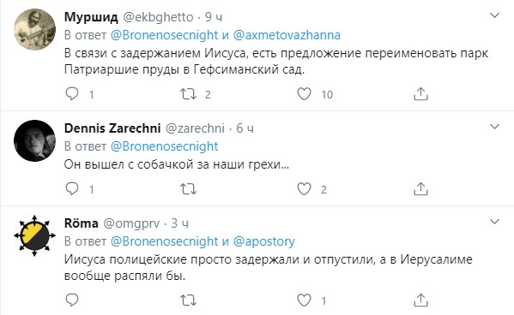Open Dennis Zarechni's profile name
Image resolution: width=514 pixels, height=315 pixels.
[x=112, y=128]
